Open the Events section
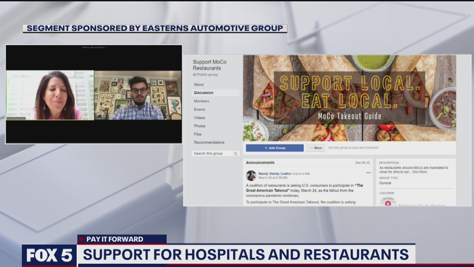This screenshot has width=474, height=267. (x=200, y=109)
